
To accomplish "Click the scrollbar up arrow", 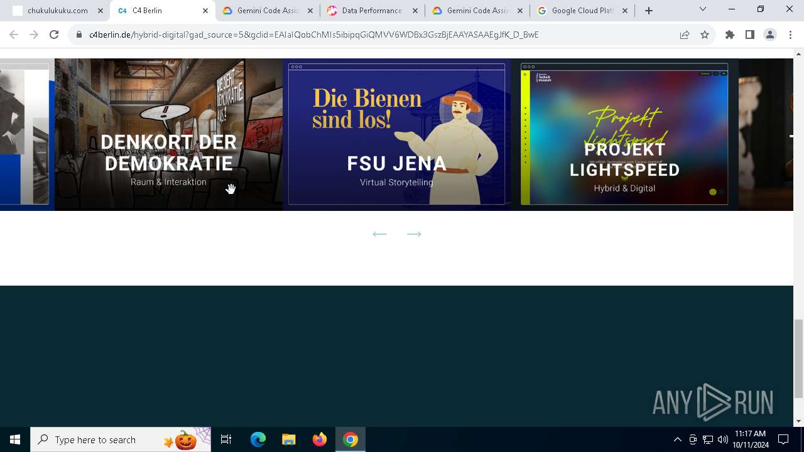I will click(798, 53).
